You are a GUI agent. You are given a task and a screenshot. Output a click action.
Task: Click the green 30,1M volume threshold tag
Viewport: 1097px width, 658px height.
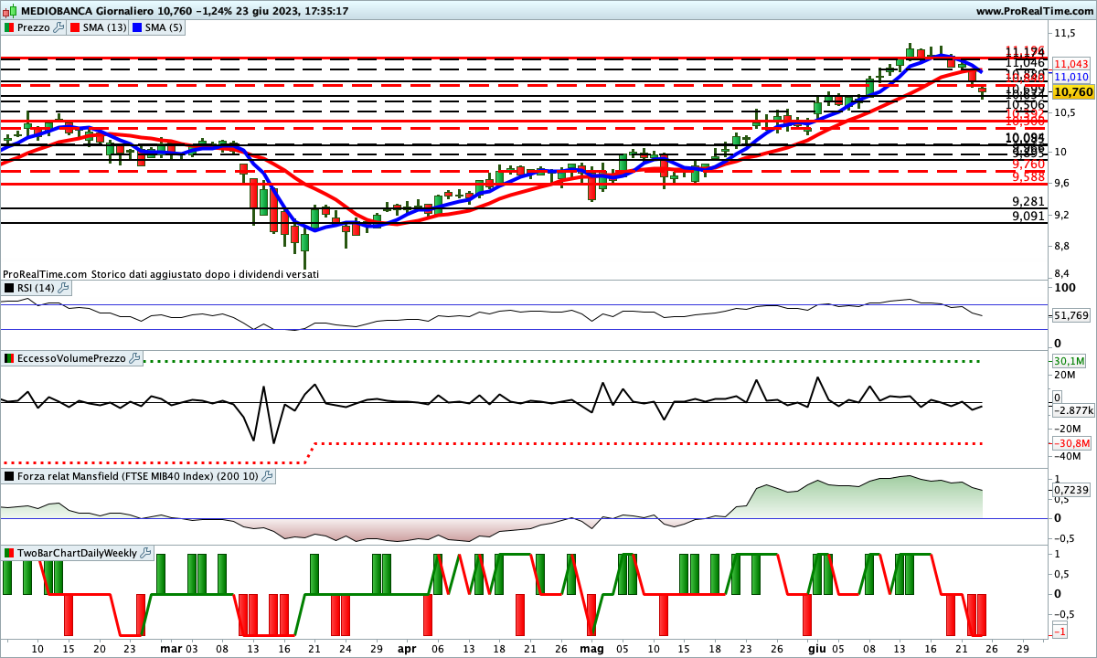1070,361
